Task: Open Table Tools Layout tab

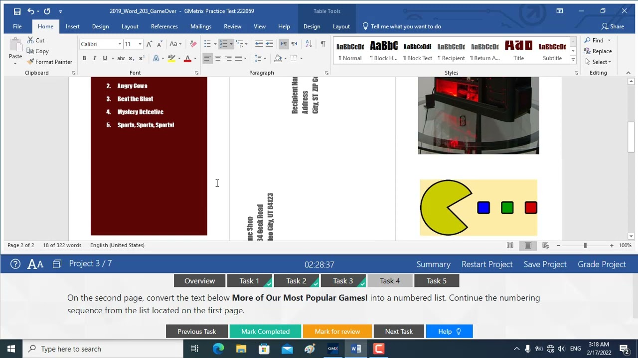Action: pyautogui.click(x=341, y=26)
